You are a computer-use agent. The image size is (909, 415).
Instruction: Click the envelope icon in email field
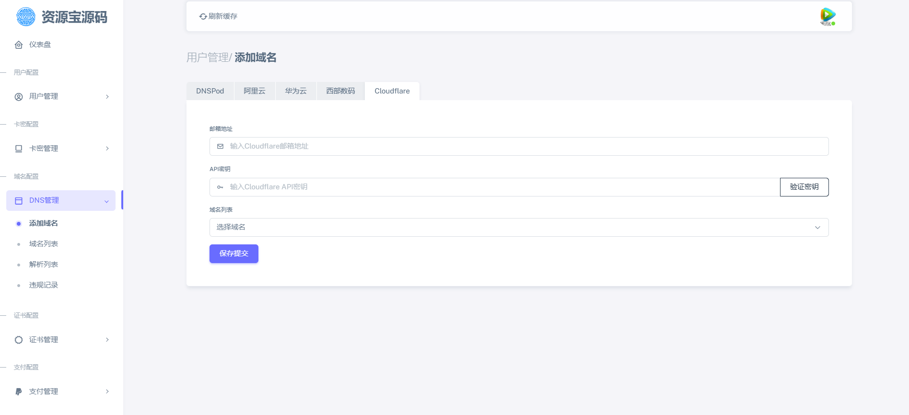pos(221,146)
